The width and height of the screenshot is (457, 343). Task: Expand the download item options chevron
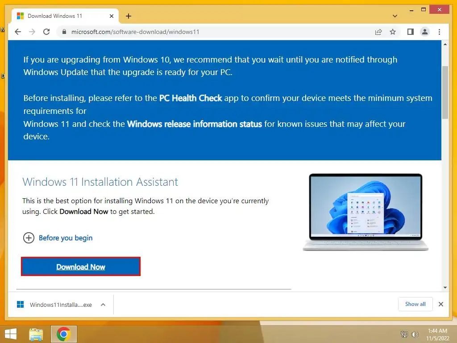pyautogui.click(x=103, y=305)
